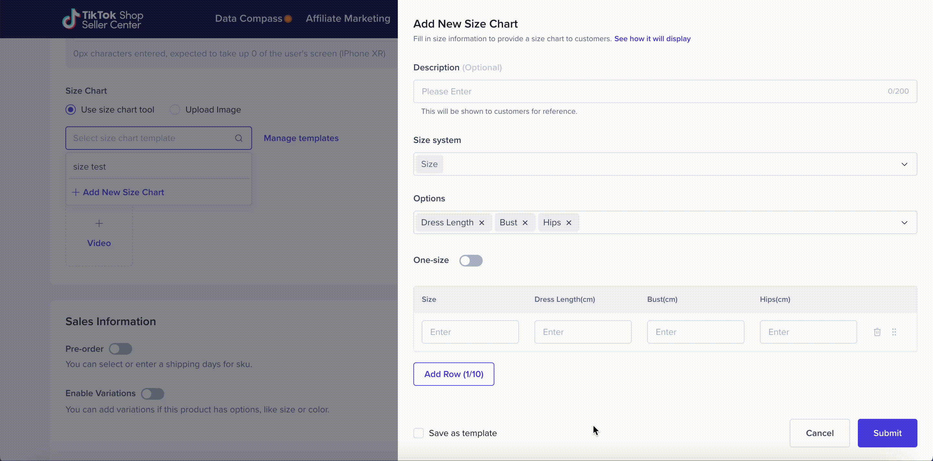The image size is (933, 461).
Task: Open See how it will display link
Action: click(652, 39)
